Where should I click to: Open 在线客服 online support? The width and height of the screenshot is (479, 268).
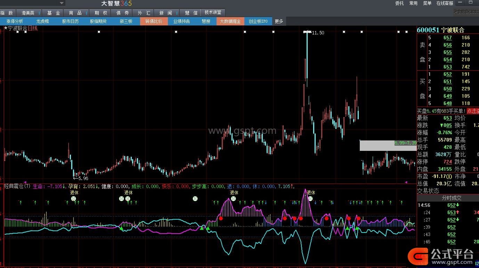pyautogui.click(x=445, y=3)
